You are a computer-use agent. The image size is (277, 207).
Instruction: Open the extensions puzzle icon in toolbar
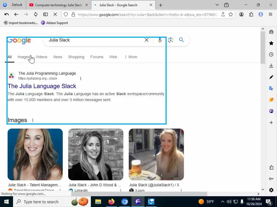tap(251, 15)
